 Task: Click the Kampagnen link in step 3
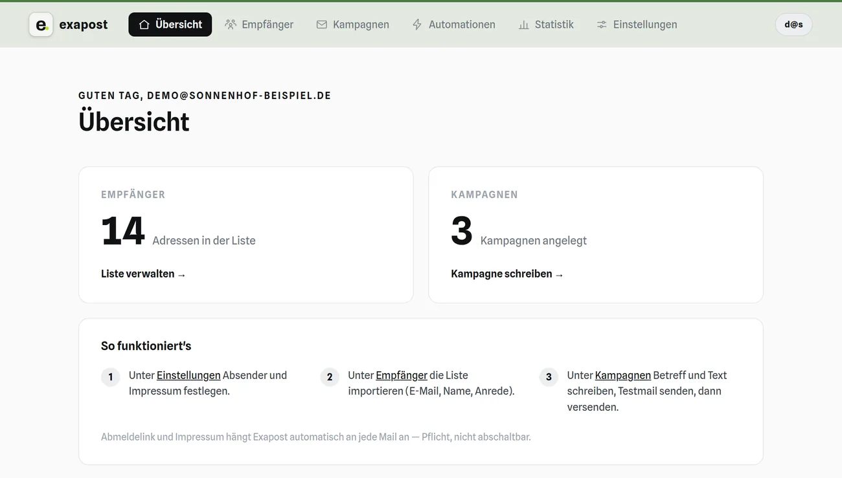coord(623,375)
